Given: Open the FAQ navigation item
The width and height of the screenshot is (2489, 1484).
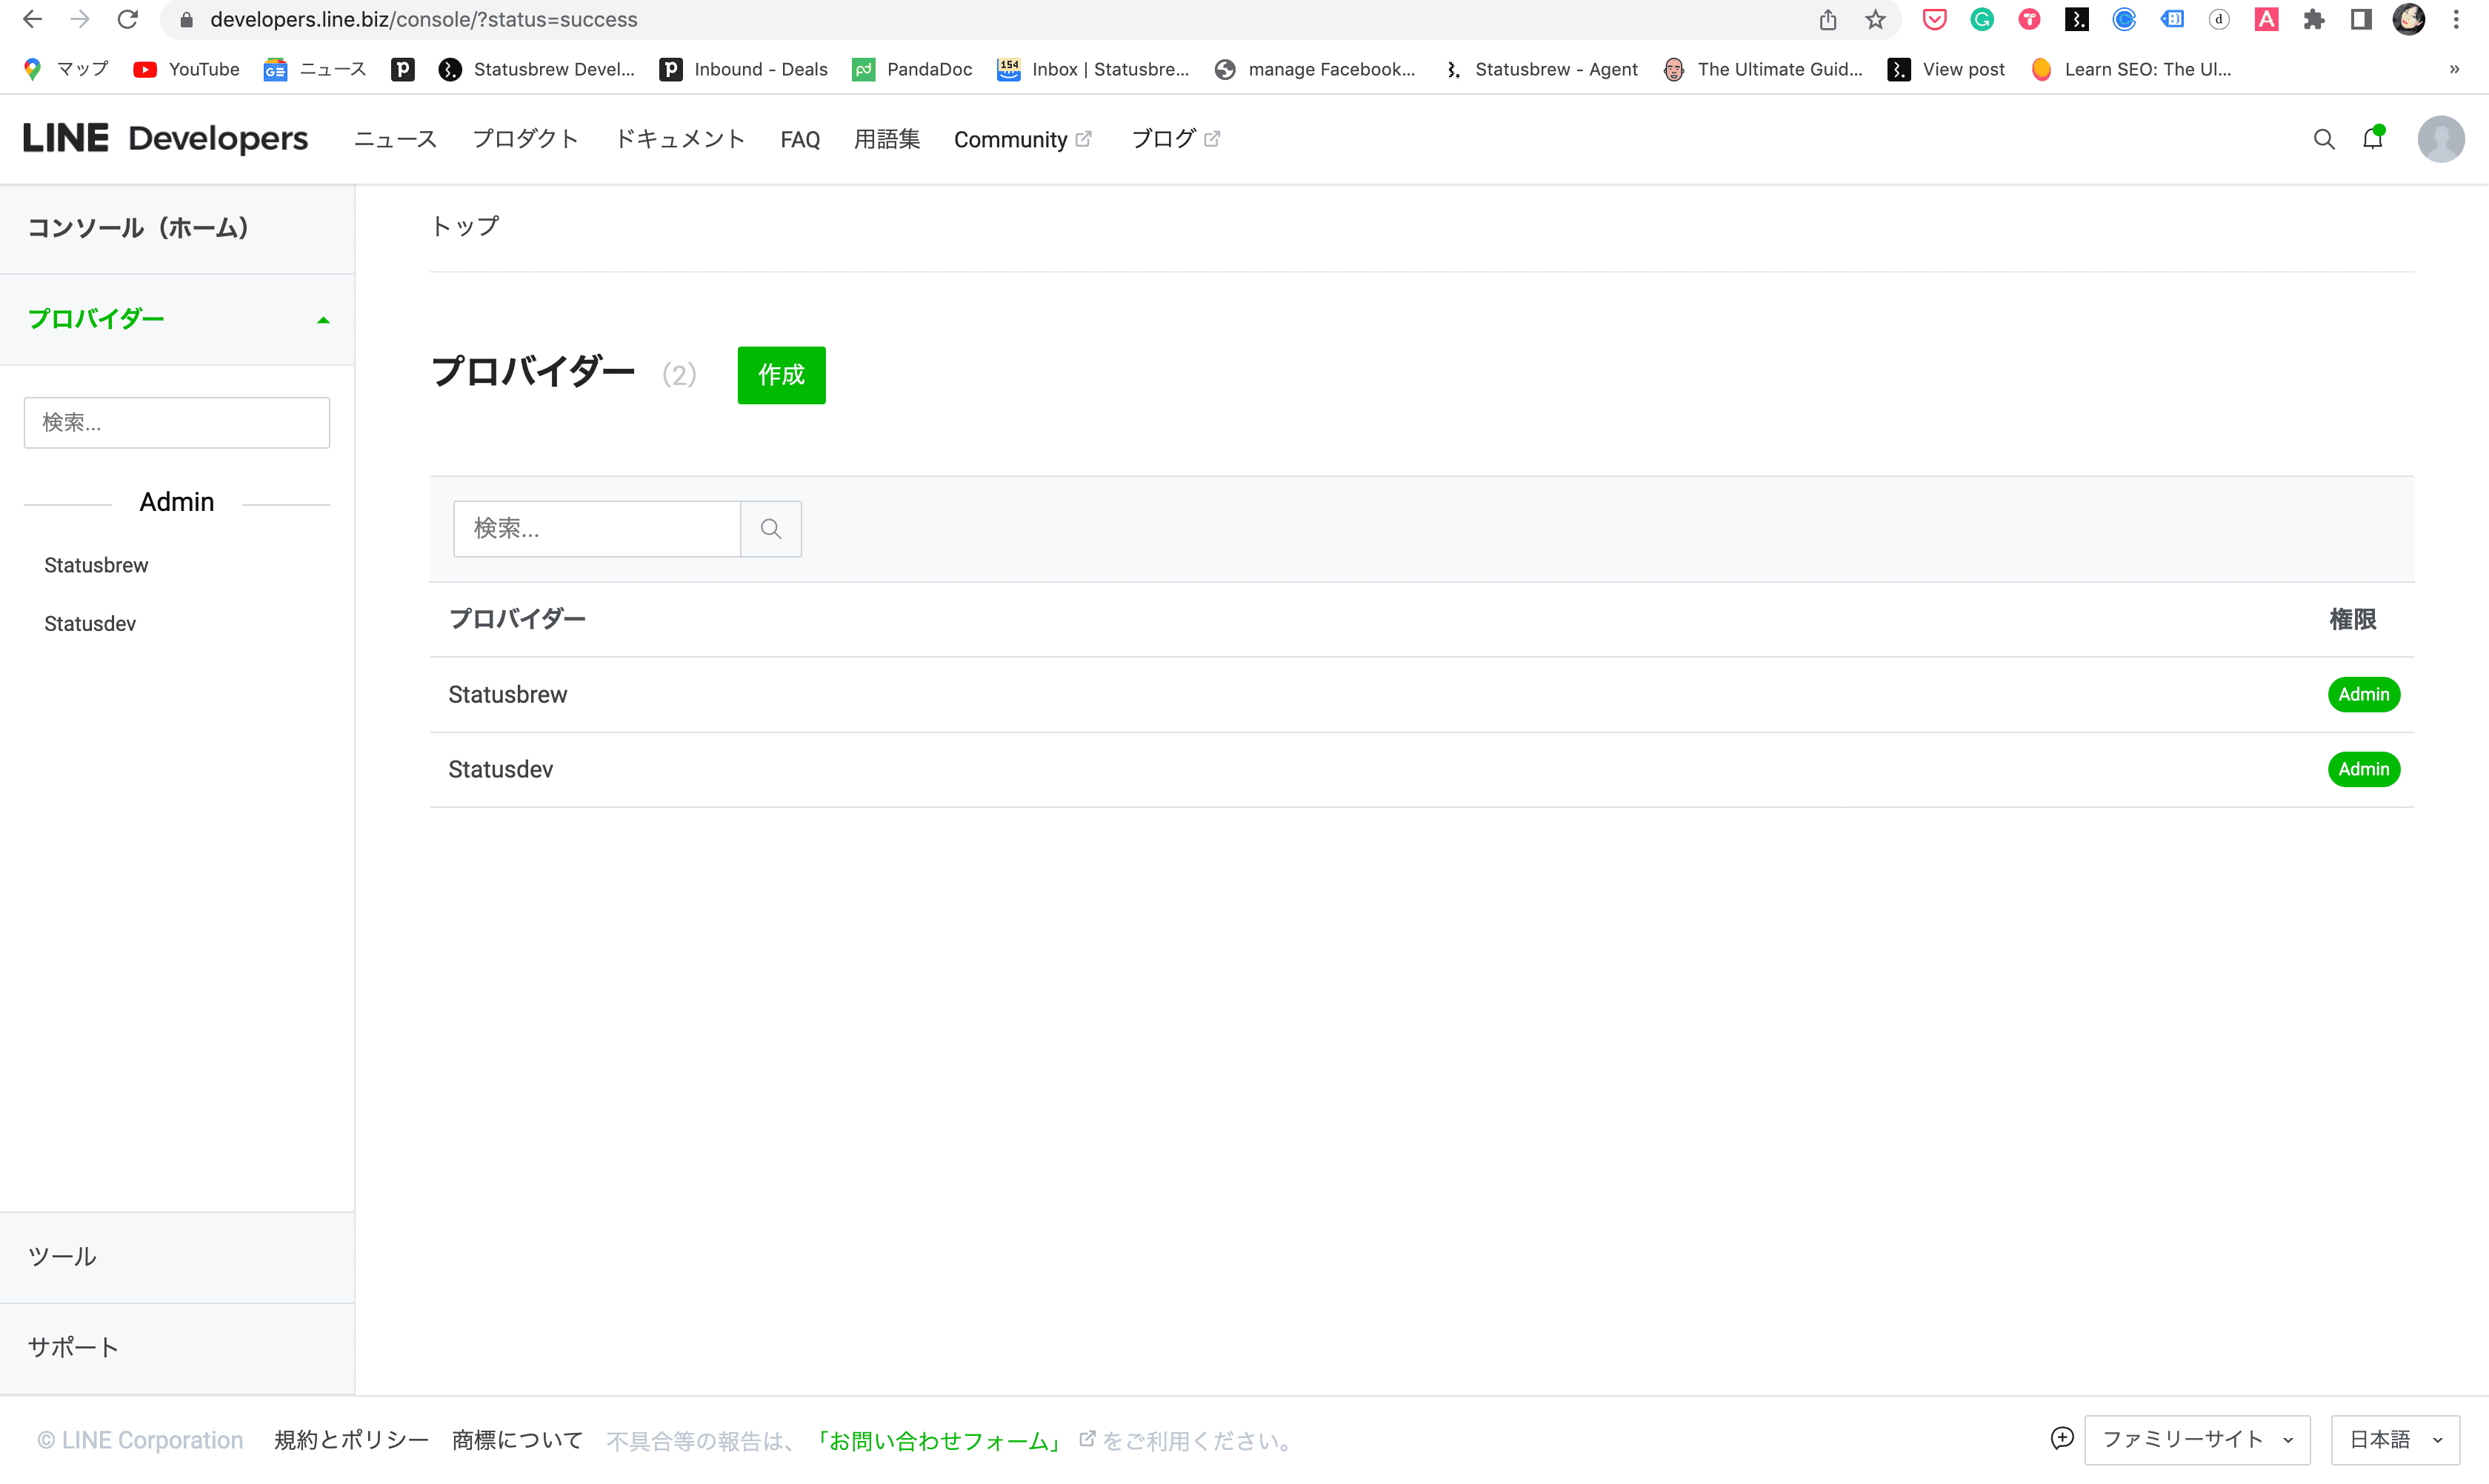Looking at the screenshot, I should [799, 139].
